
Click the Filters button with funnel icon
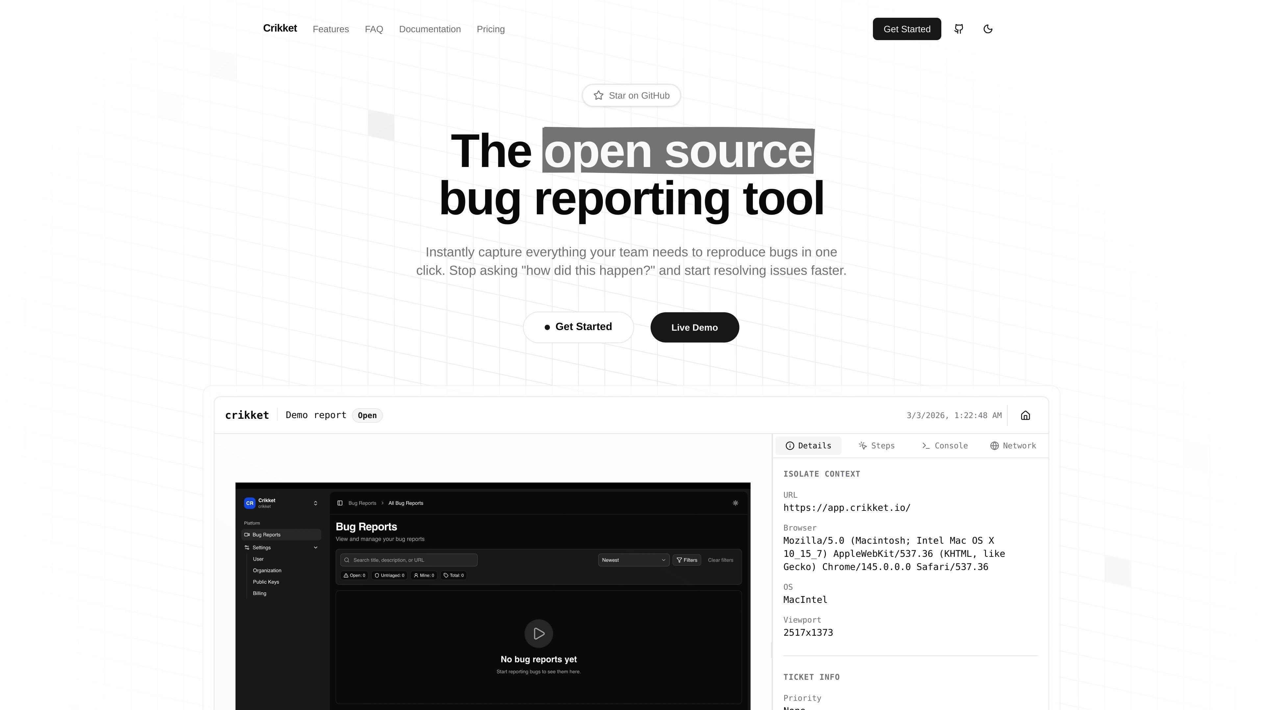point(686,560)
